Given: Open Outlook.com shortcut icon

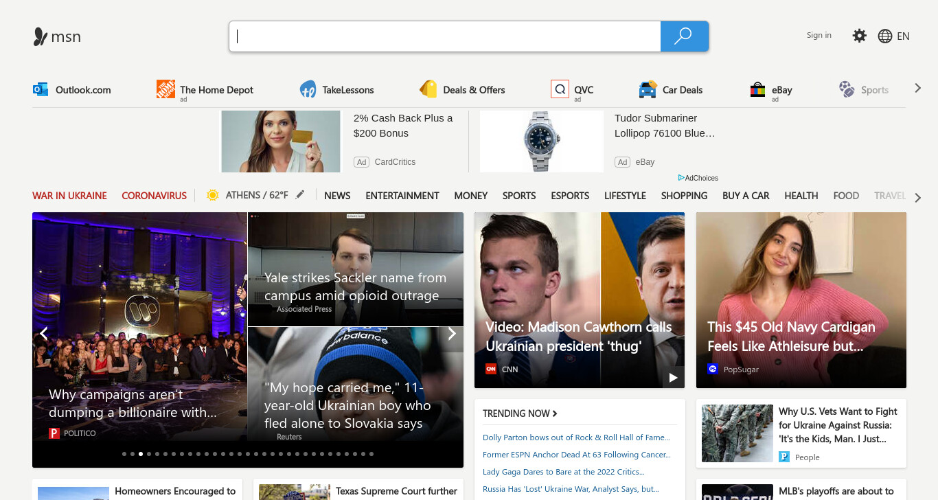Looking at the screenshot, I should (x=41, y=89).
